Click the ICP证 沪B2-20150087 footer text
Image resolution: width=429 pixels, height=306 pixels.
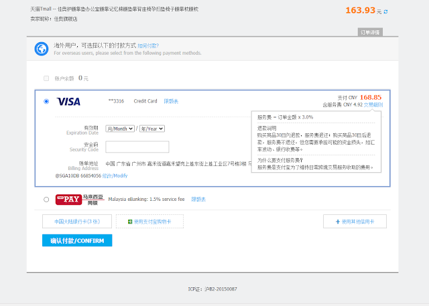click(212, 289)
